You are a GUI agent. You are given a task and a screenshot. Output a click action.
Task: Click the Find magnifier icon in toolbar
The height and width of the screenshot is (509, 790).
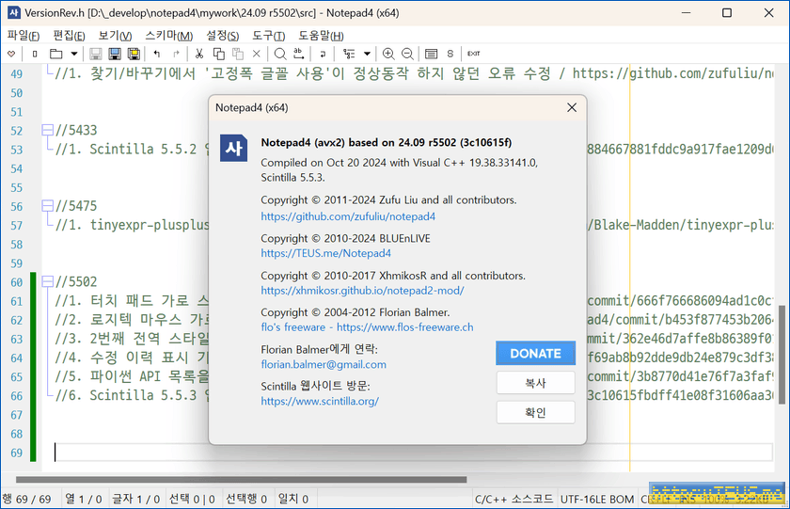pyautogui.click(x=279, y=54)
